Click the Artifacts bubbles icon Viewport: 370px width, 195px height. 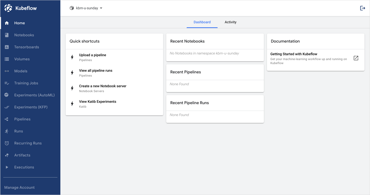(x=7, y=155)
